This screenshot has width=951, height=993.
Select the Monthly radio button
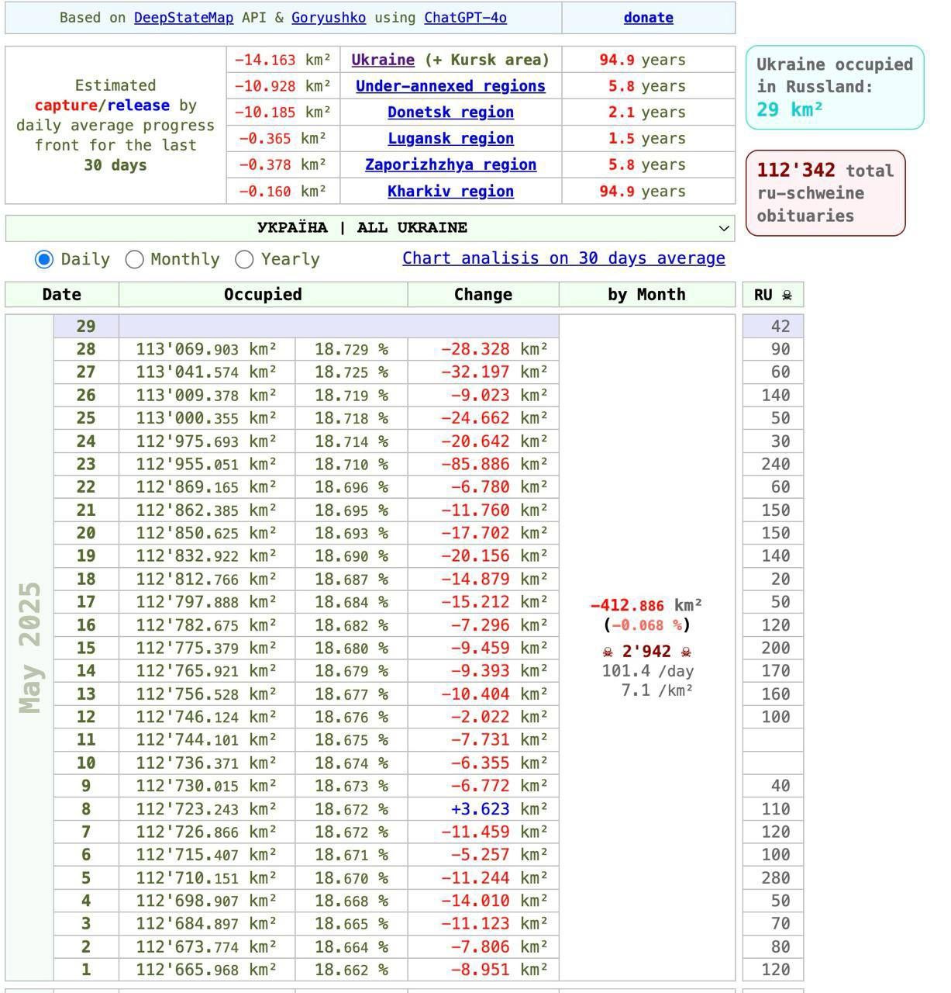[x=134, y=259]
